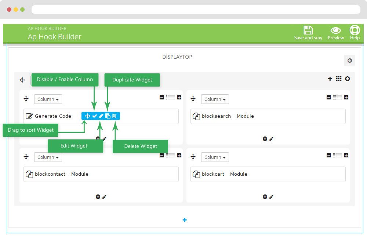Open Column dropdown above blocksearch module

pyautogui.click(x=215, y=99)
